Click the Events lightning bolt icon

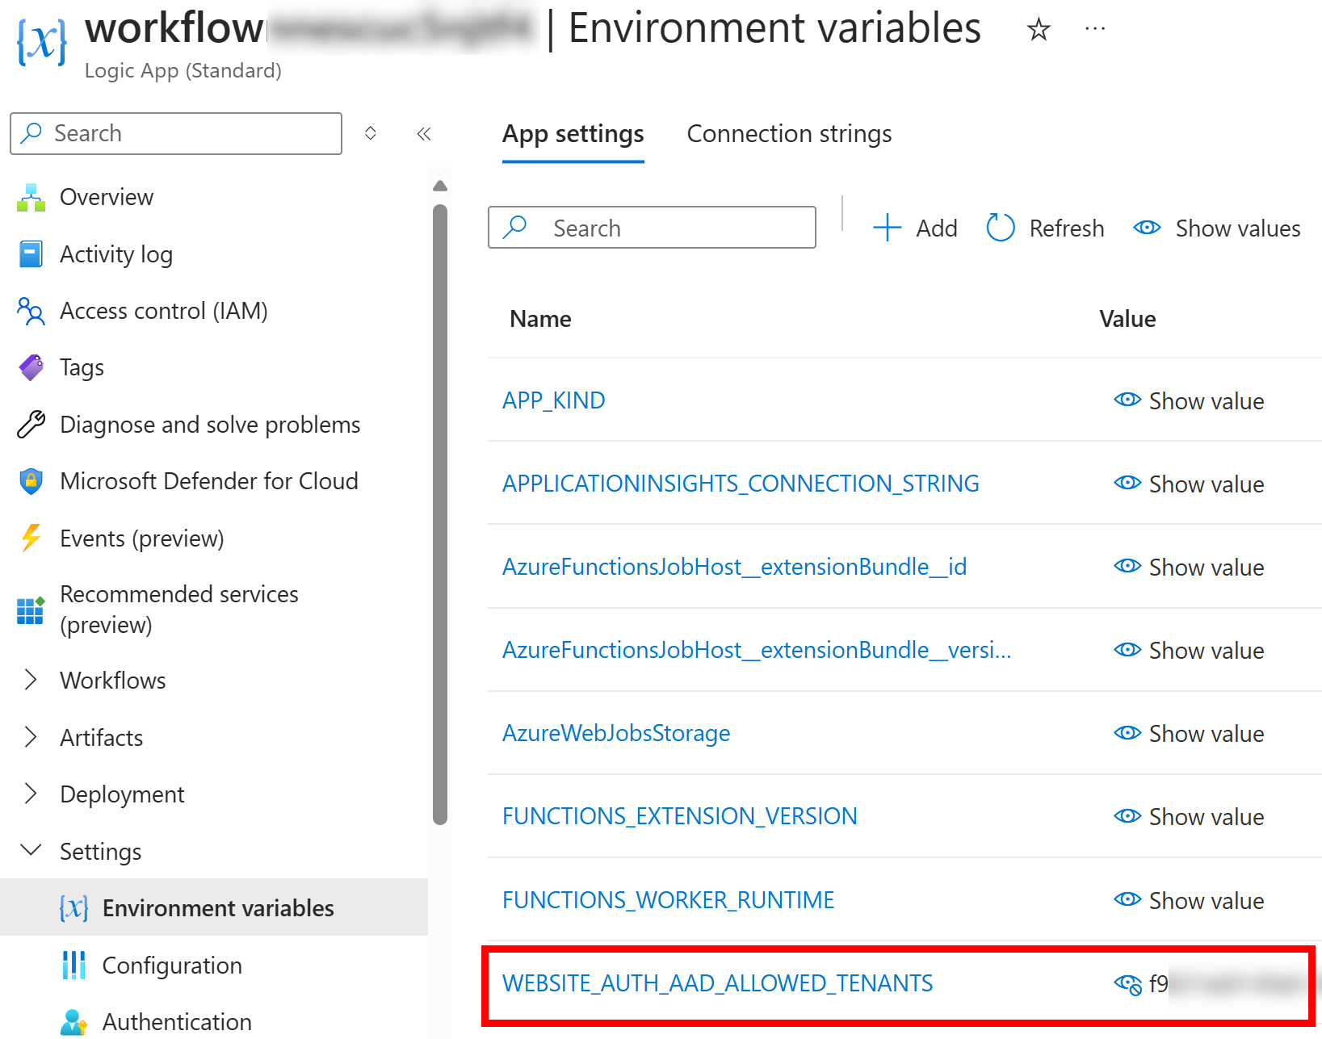(31, 538)
